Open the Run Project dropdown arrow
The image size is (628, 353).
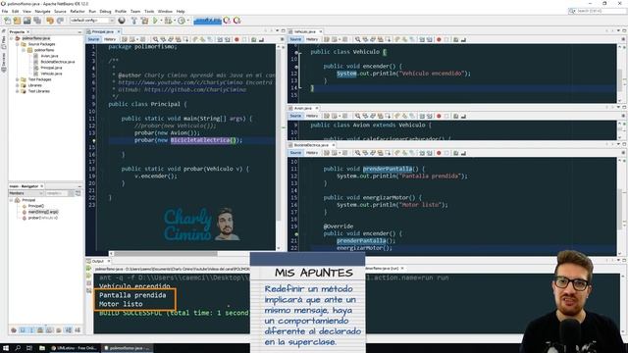tap(161, 21)
